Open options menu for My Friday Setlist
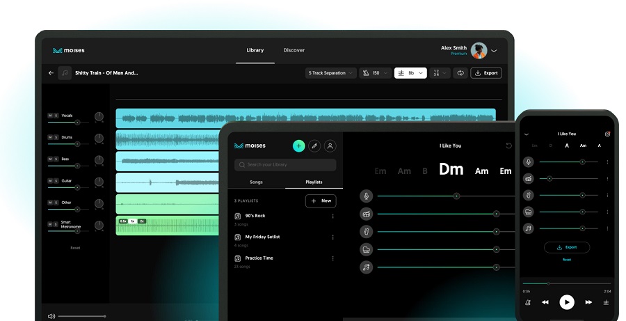Viewport: 626px width, 321px height. point(333,237)
